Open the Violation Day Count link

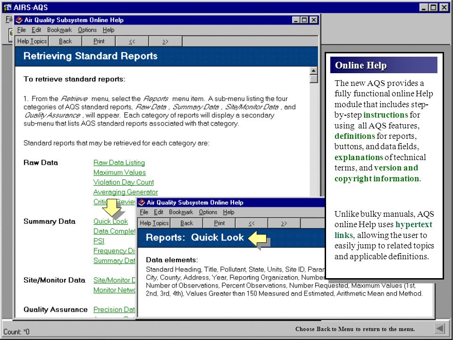click(x=123, y=182)
